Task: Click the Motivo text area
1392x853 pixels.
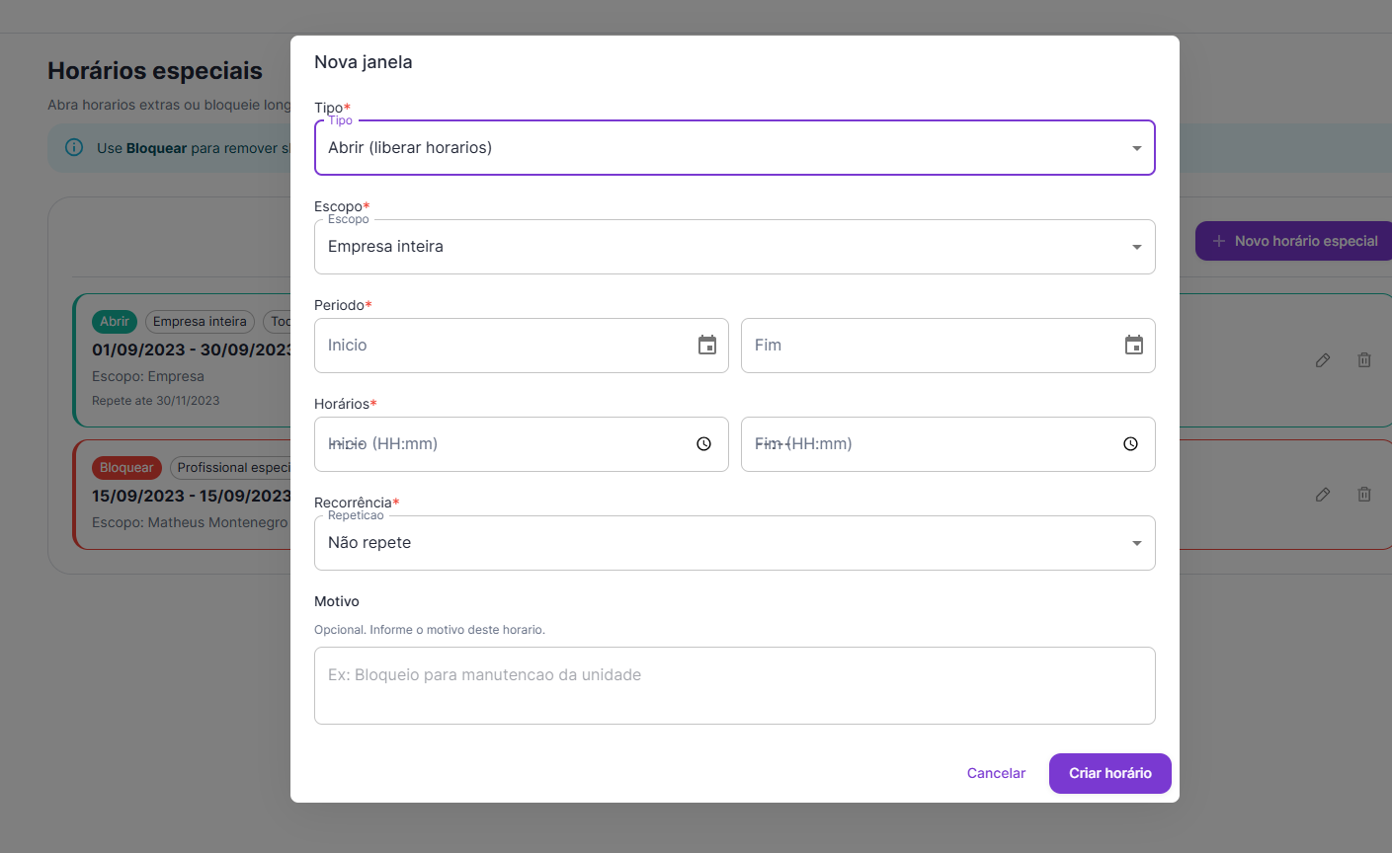Action: 735,685
